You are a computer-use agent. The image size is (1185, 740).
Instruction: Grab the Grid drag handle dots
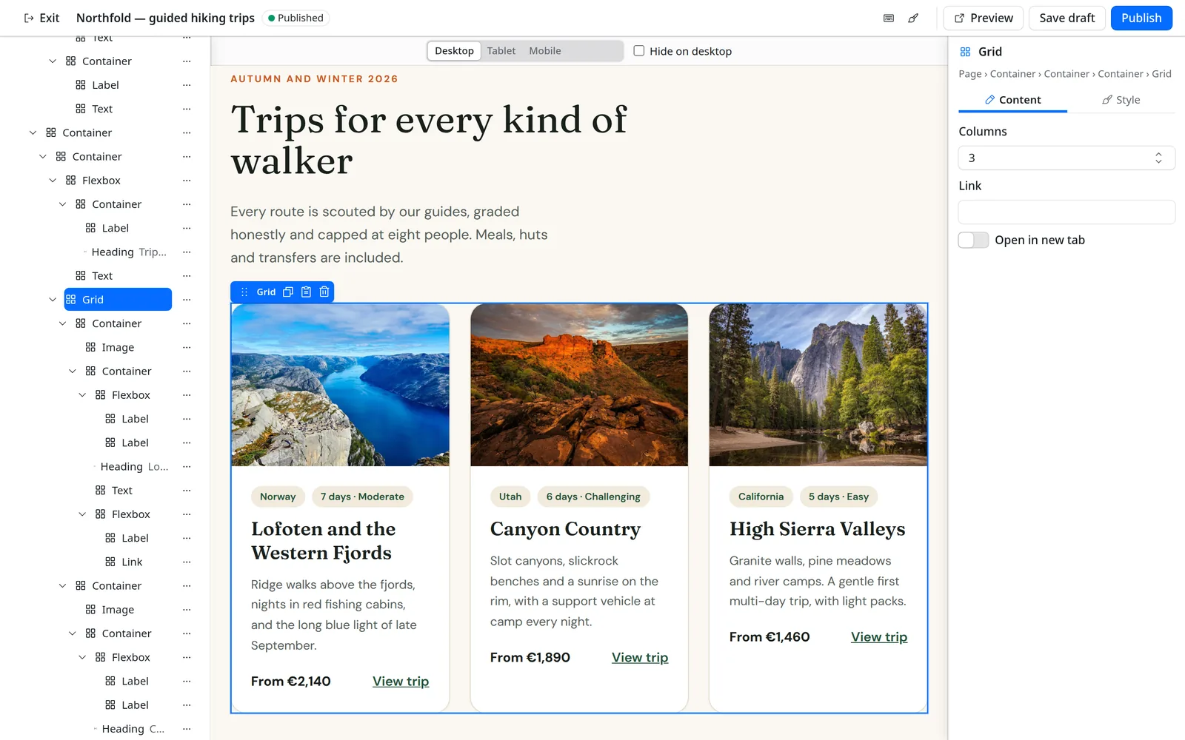tap(244, 292)
